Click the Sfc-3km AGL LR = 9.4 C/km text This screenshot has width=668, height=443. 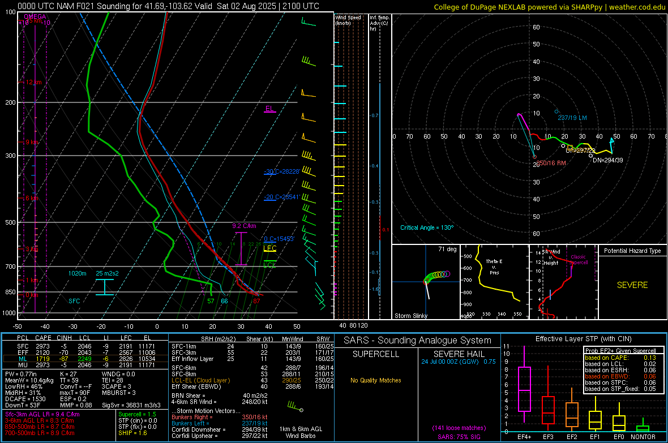tap(42, 414)
